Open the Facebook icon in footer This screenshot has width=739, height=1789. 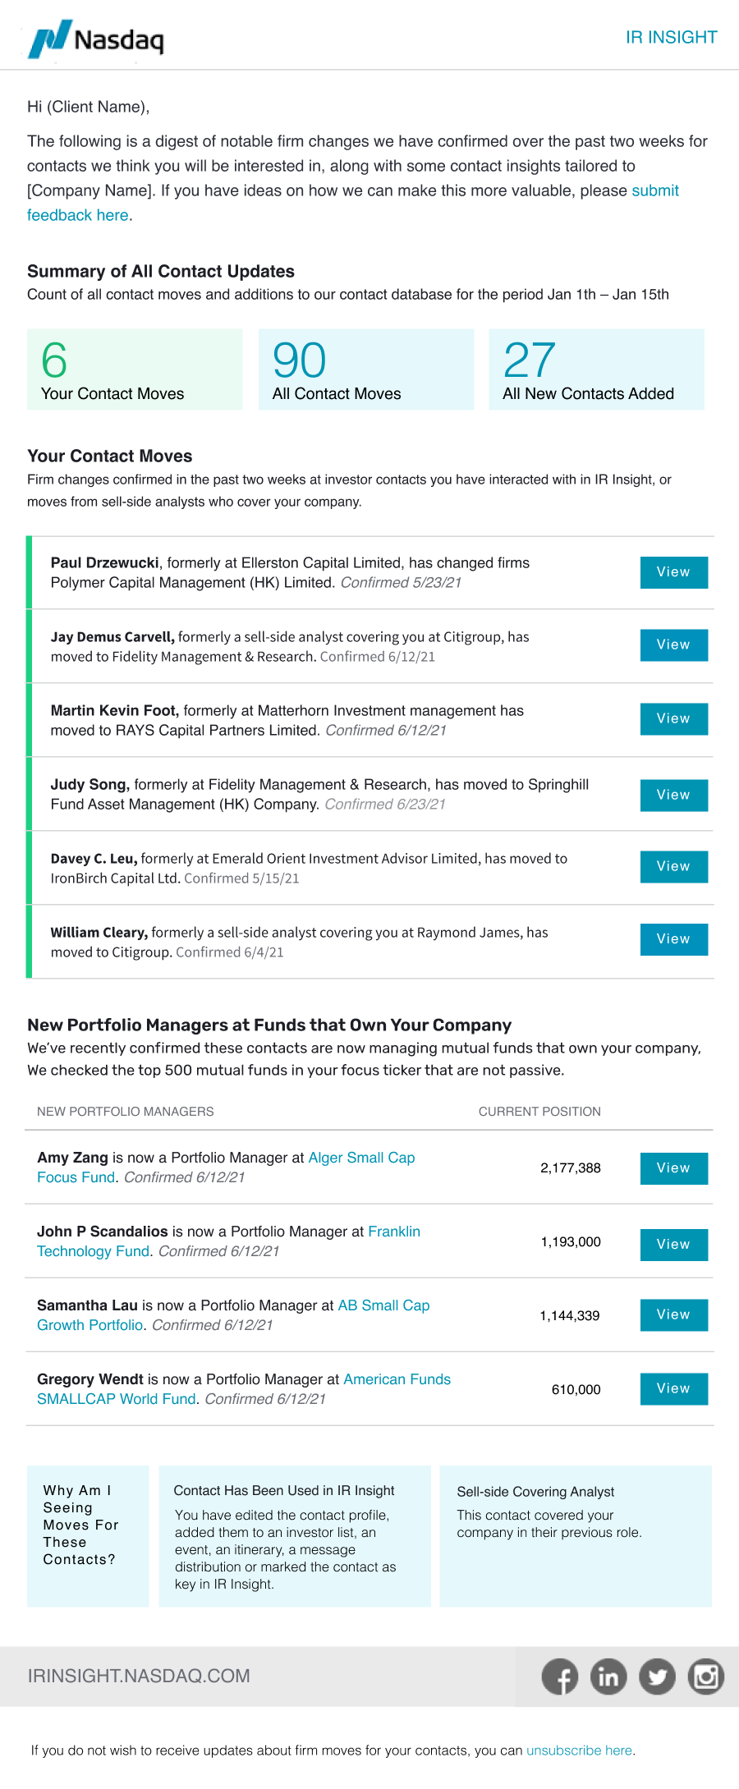tap(560, 1677)
